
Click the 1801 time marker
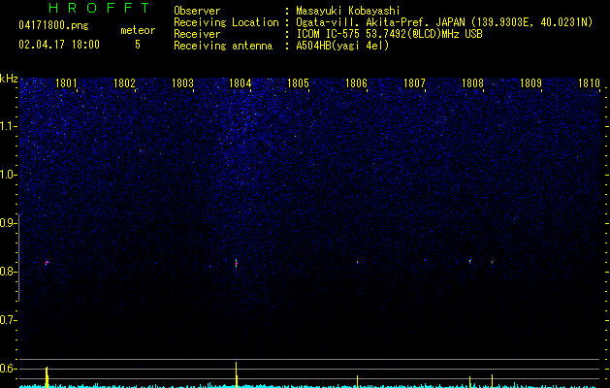(x=66, y=83)
